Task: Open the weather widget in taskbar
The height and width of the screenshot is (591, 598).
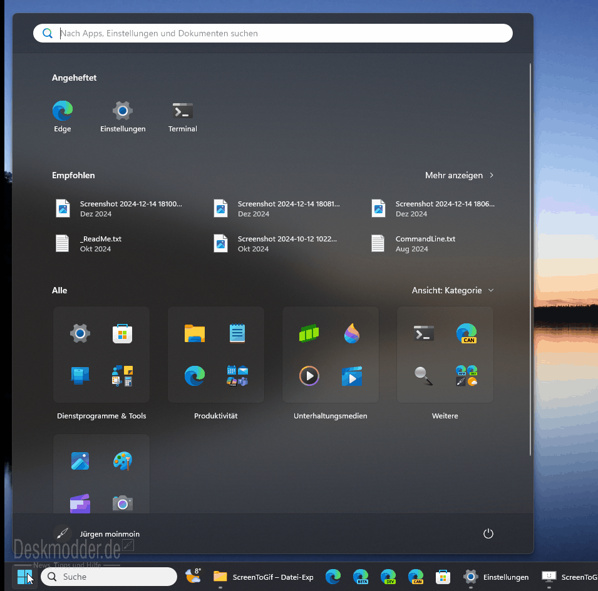Action: (x=193, y=576)
